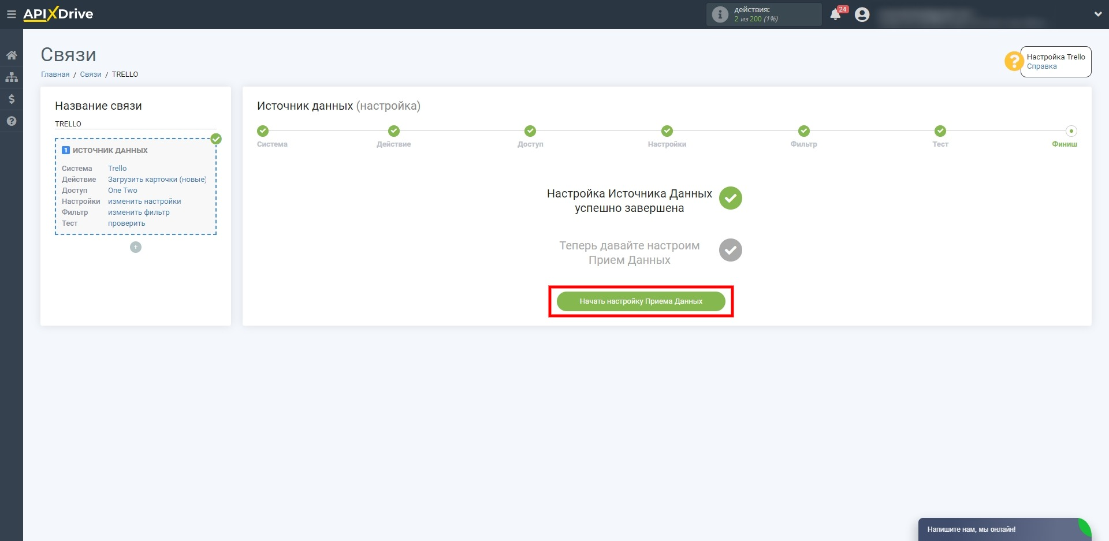Add a new block with the plus icon
The image size is (1109, 541).
pos(136,247)
